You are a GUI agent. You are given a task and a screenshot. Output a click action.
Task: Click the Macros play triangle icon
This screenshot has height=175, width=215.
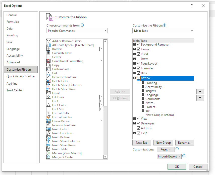[x=48, y=153]
